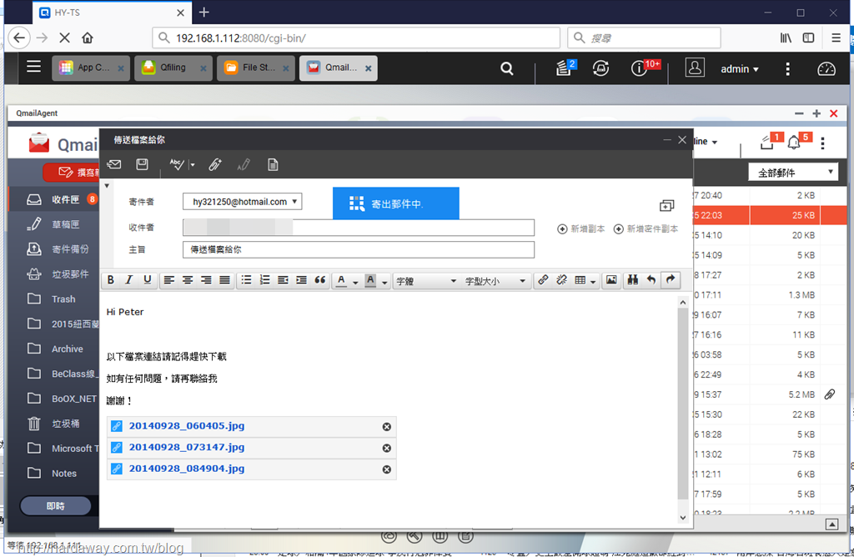This screenshot has height=557, width=854.
Task: Open the Trash folder
Action: coord(53,299)
